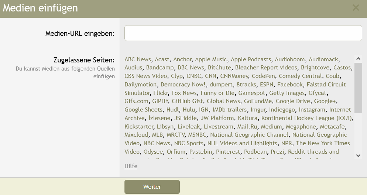367x195 pixels.
Task: Click the MSNBC link
Action: tap(197, 134)
